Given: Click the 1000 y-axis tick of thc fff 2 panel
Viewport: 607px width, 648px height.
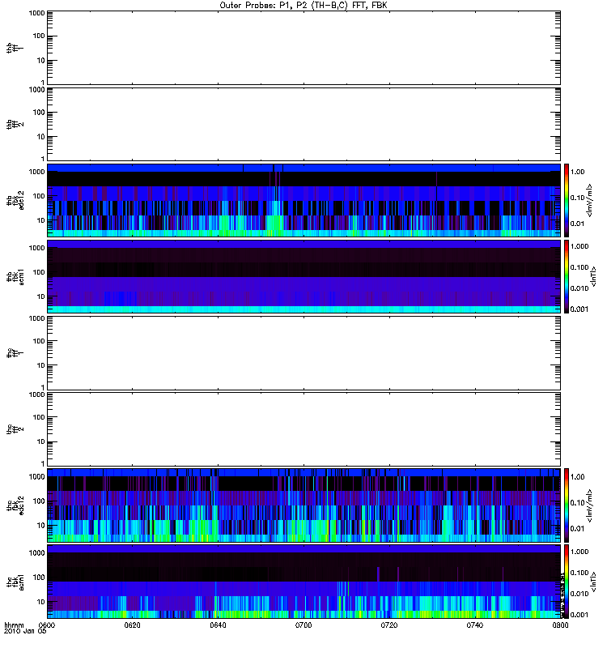Looking at the screenshot, I should pyautogui.click(x=36, y=394).
